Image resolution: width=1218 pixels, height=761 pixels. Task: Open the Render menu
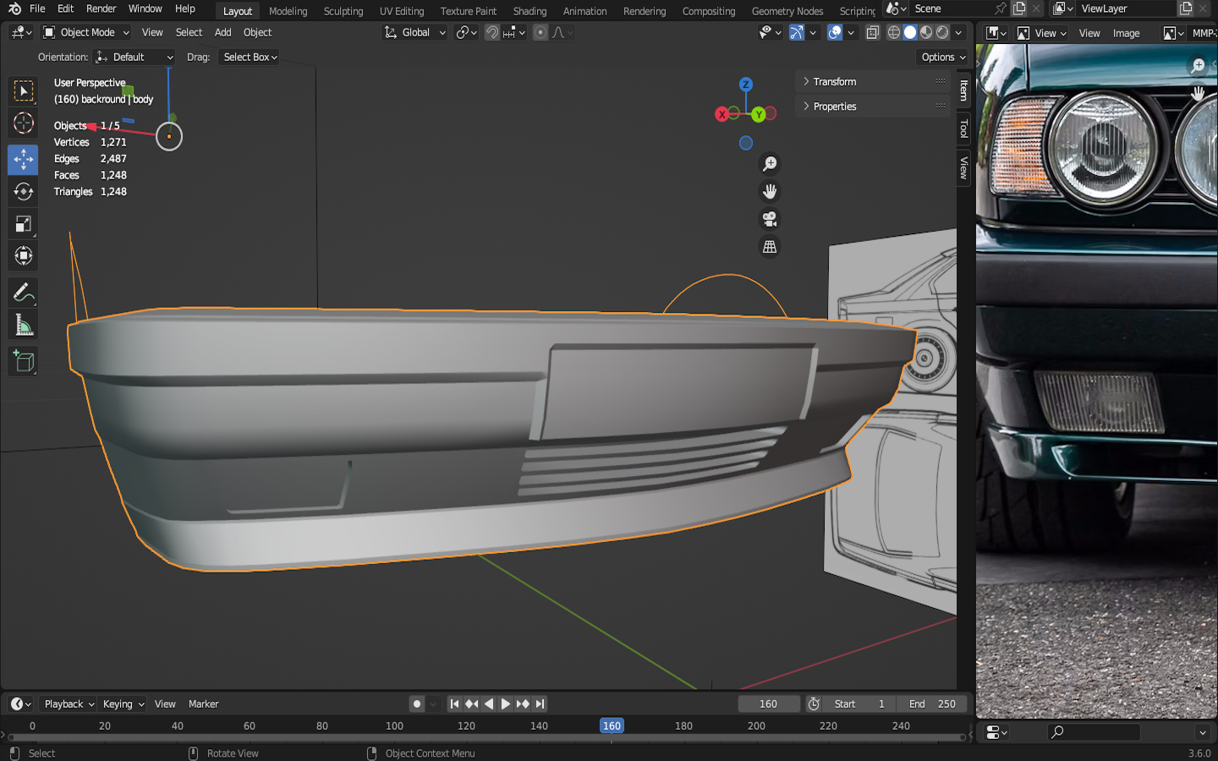(x=101, y=8)
